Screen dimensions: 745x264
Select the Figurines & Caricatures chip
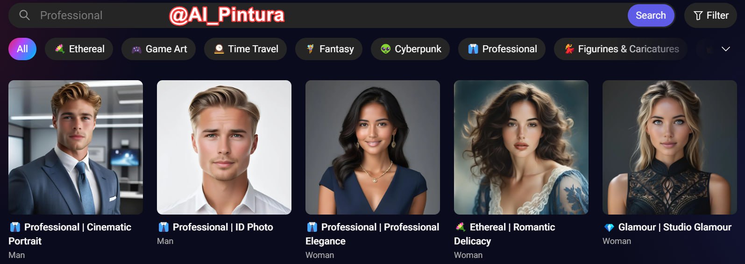621,49
